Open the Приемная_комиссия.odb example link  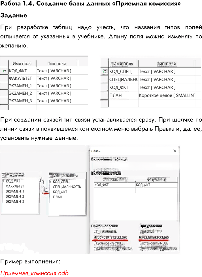click(34, 273)
